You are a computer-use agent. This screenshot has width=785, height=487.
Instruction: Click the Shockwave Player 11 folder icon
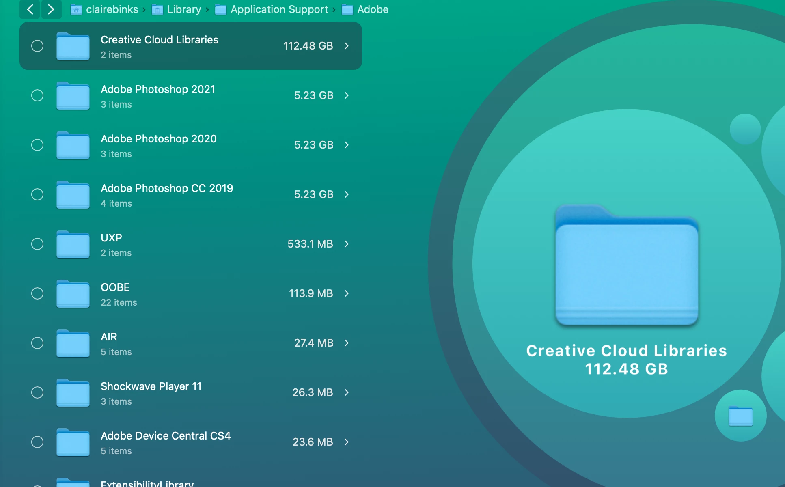[x=73, y=393]
